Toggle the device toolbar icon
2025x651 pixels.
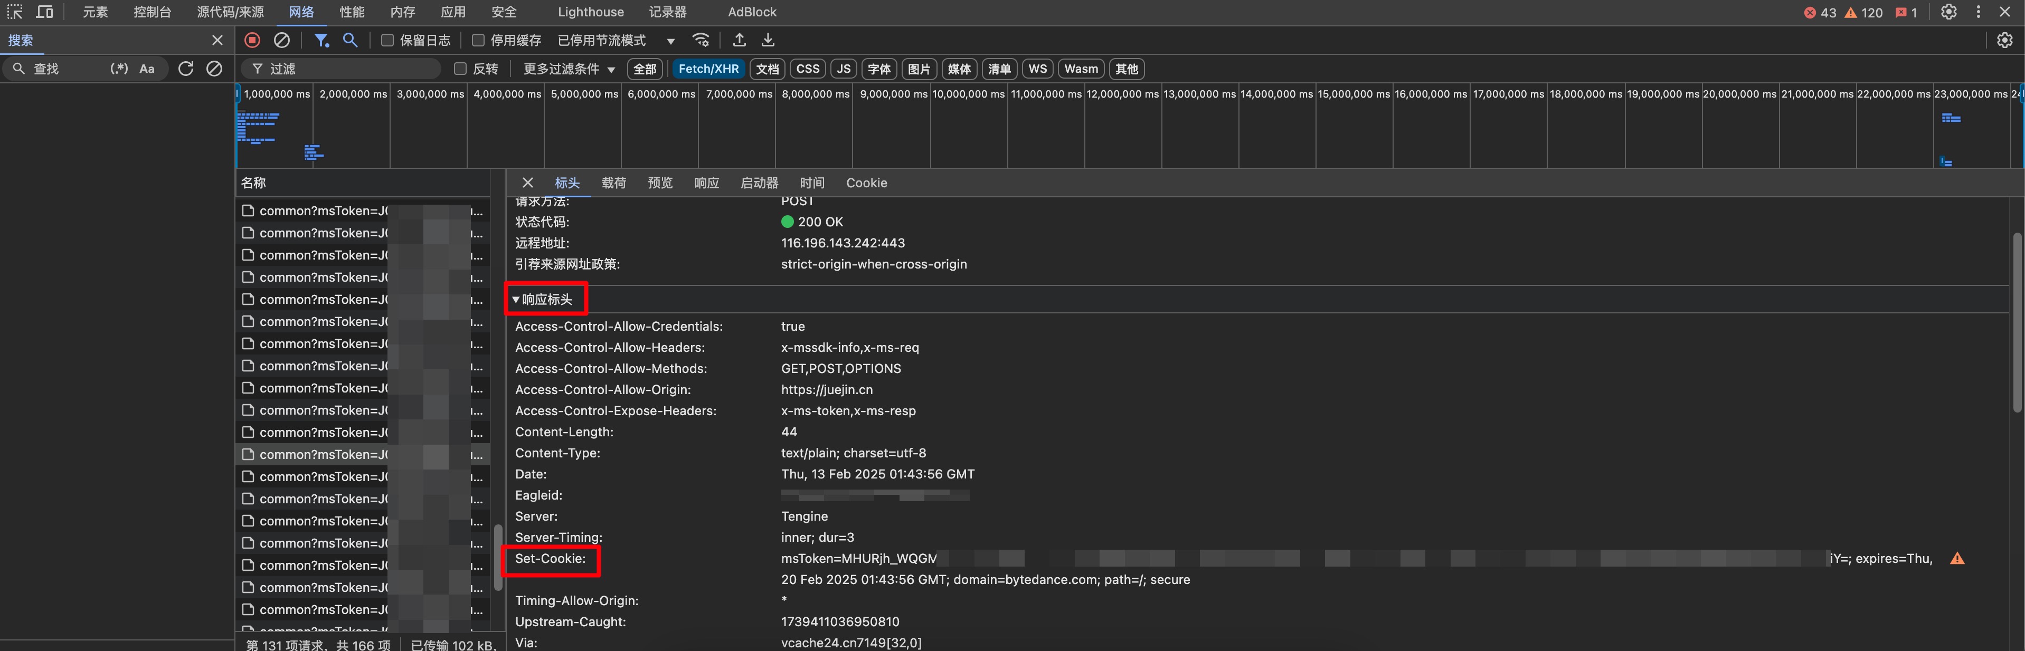pos(45,12)
